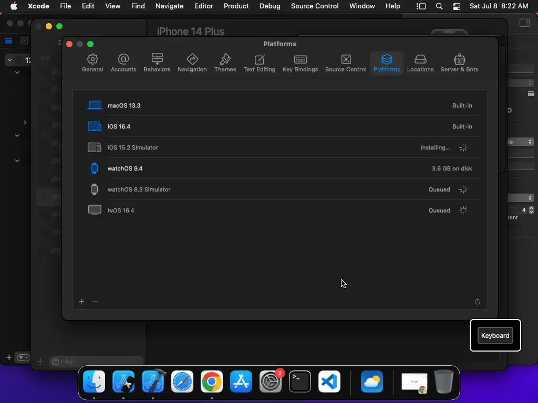Viewport: 538px width, 403px height.
Task: Open minimized Chrome window thumbnail in Dock
Action: click(x=415, y=383)
